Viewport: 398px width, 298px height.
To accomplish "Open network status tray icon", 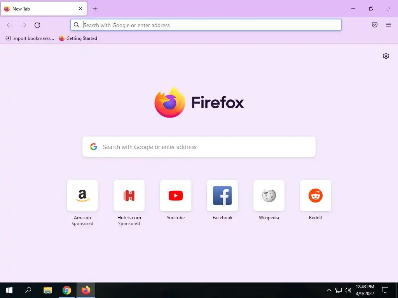I will 339,290.
